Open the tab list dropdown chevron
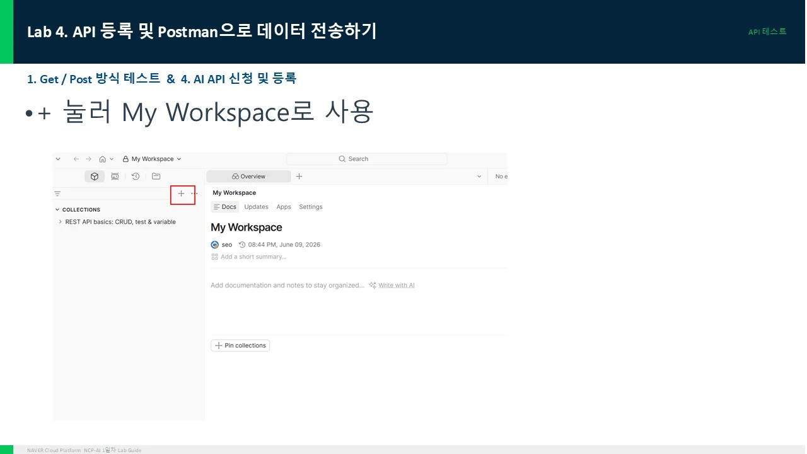 pos(479,177)
